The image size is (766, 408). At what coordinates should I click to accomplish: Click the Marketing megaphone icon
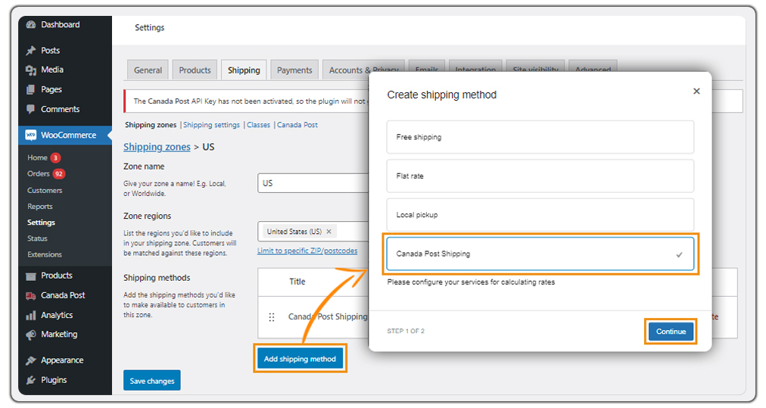31,335
